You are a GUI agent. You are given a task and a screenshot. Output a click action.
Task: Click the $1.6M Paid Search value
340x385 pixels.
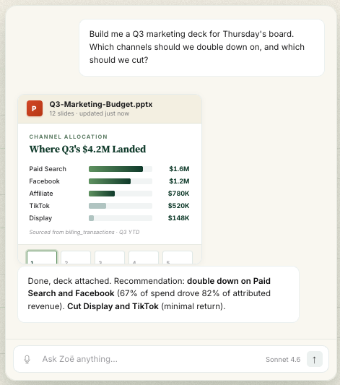pos(179,169)
